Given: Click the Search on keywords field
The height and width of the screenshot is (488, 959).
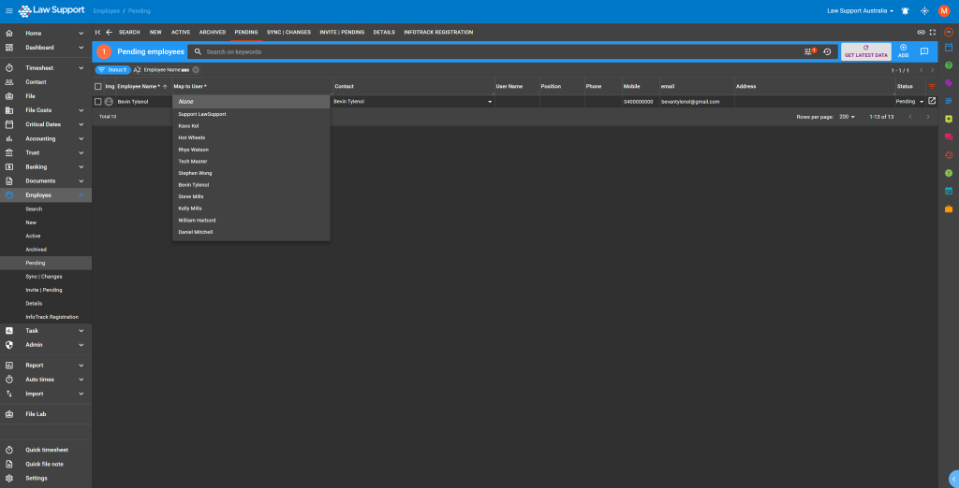Looking at the screenshot, I should 496,51.
